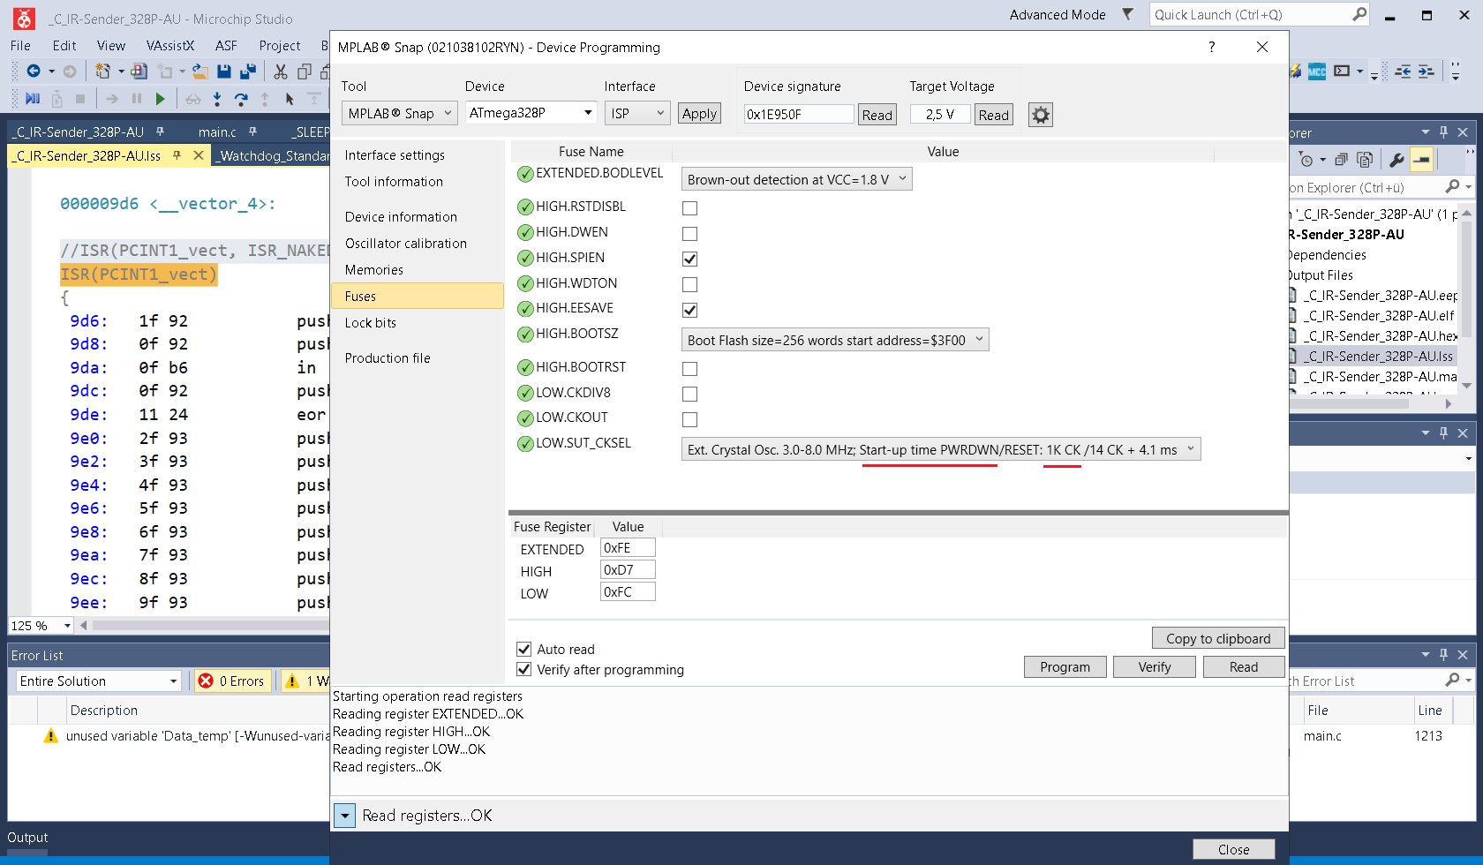Toggle the HIGH.BOOTRST fuse checkbox
The width and height of the screenshot is (1483, 865).
pyautogui.click(x=690, y=369)
